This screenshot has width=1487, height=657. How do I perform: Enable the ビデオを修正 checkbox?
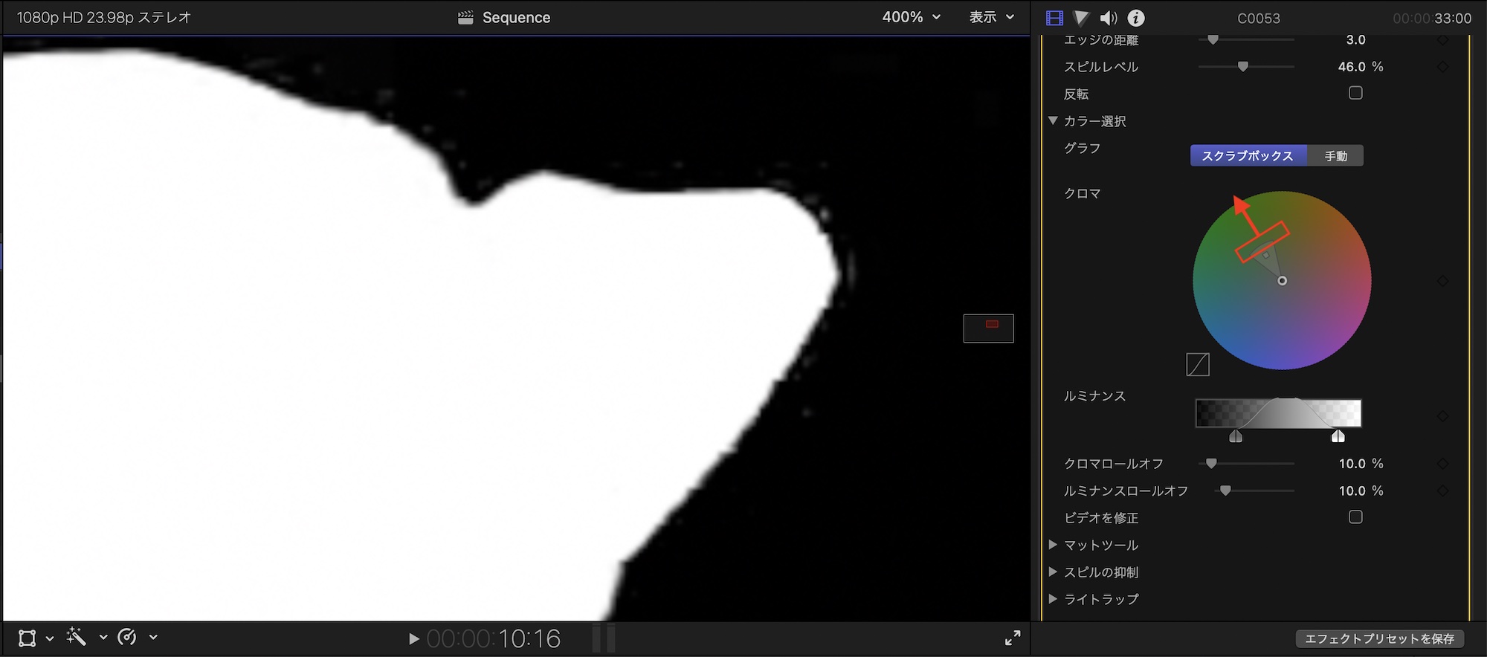tap(1355, 517)
